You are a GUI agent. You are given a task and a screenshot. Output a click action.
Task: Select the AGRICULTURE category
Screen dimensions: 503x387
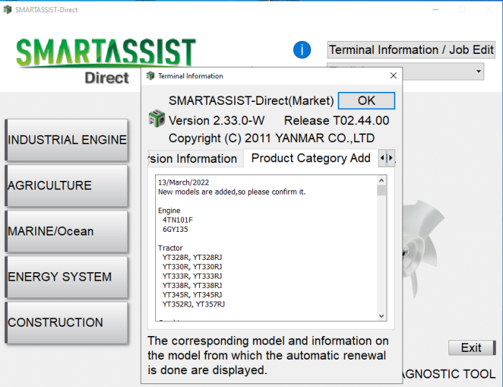[67, 185]
